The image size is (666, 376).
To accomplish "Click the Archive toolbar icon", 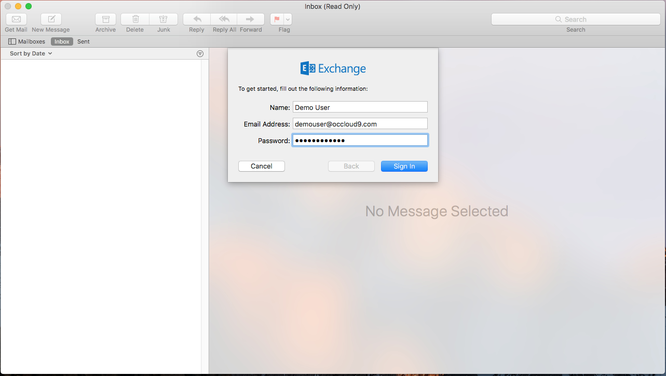I will point(105,19).
